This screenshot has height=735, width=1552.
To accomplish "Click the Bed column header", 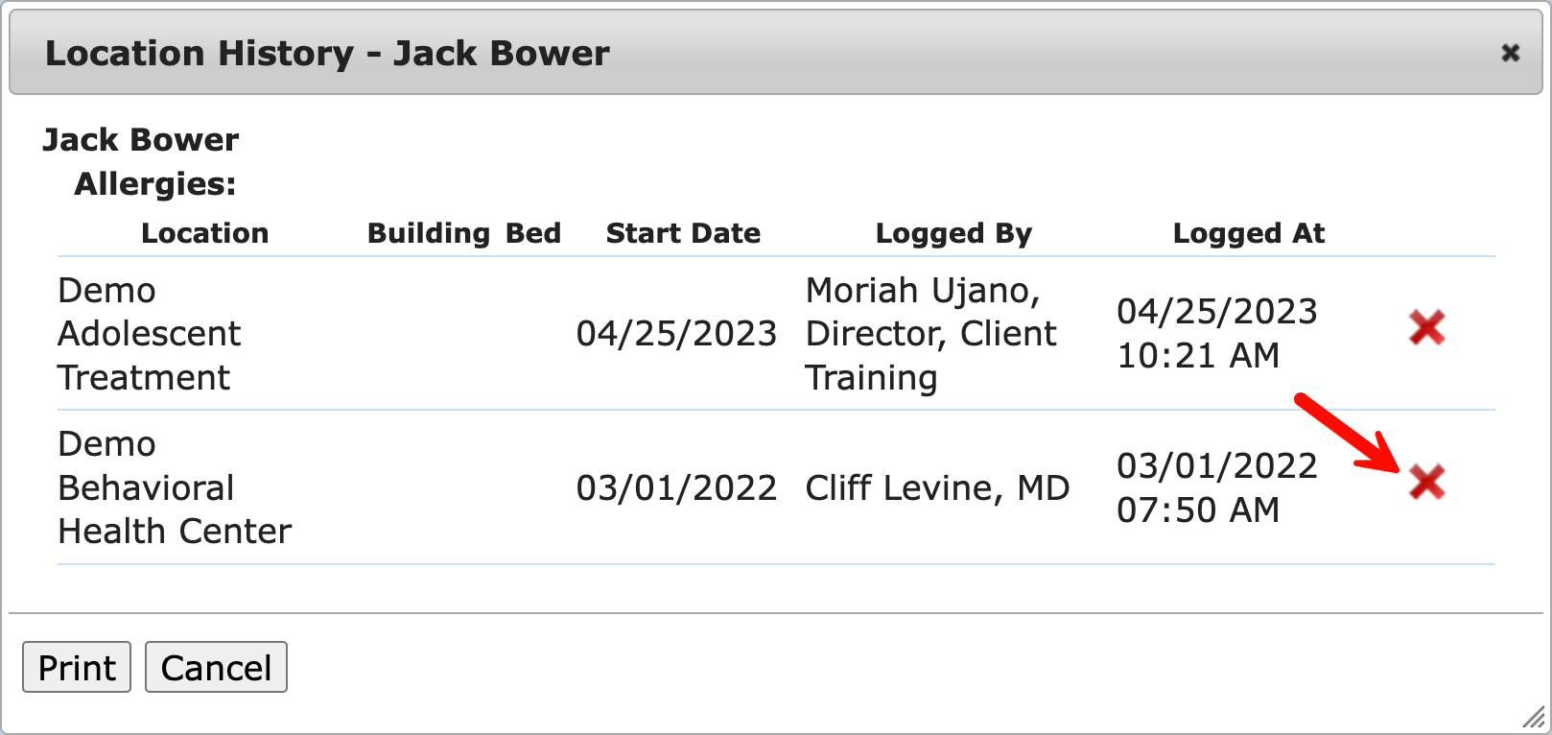I will 533,233.
